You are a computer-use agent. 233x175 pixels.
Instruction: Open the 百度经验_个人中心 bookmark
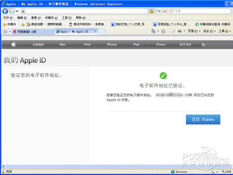pos(171,24)
